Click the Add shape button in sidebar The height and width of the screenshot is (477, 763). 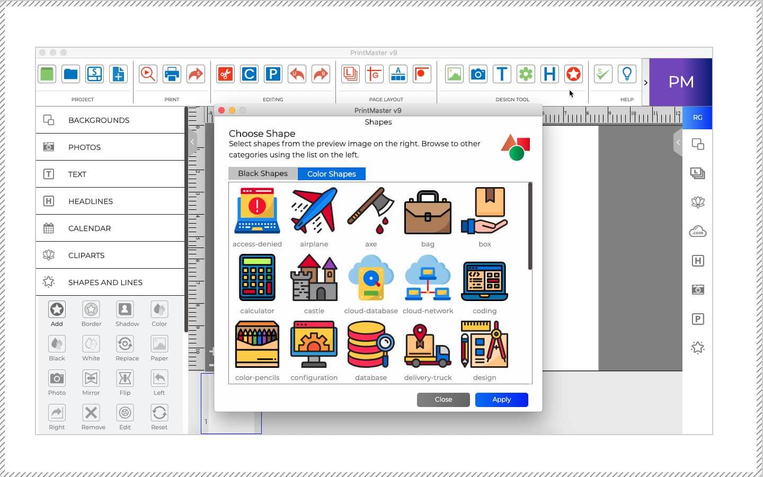click(x=57, y=314)
